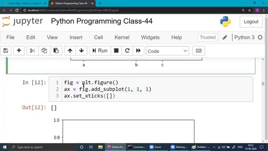This screenshot has width=268, height=151.
Task: Select the Python Programming Class-44 browser tab
Action: click(x=72, y=3)
